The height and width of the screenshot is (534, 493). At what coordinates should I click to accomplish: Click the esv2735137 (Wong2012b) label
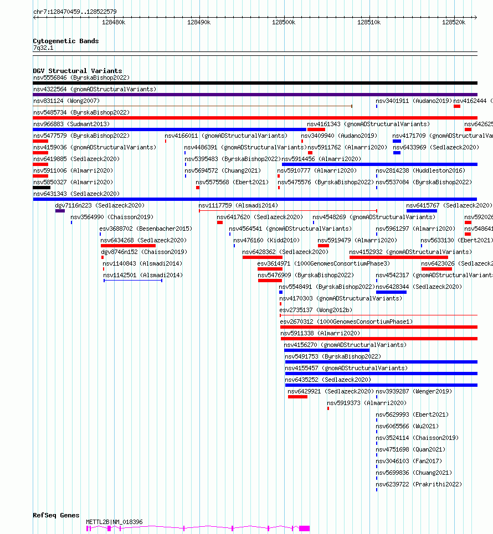pos(316,310)
